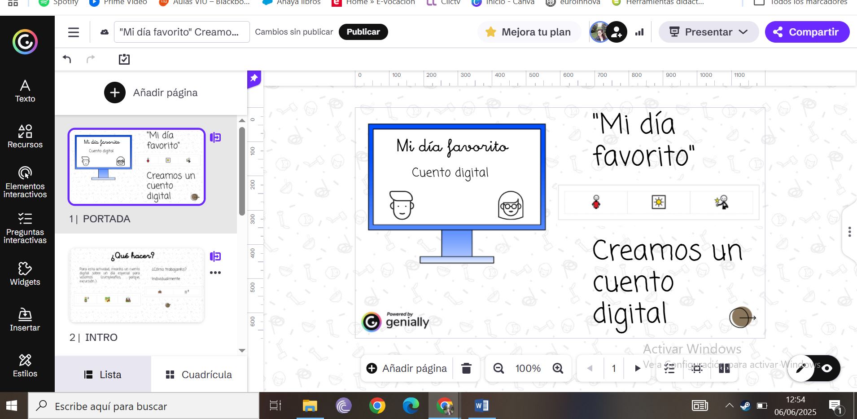Toggle the pin on the pages panel
This screenshot has width=857, height=419.
[x=254, y=78]
